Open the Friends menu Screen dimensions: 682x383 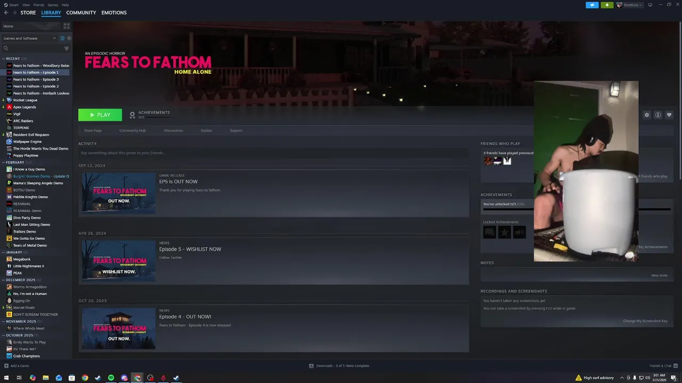click(39, 5)
